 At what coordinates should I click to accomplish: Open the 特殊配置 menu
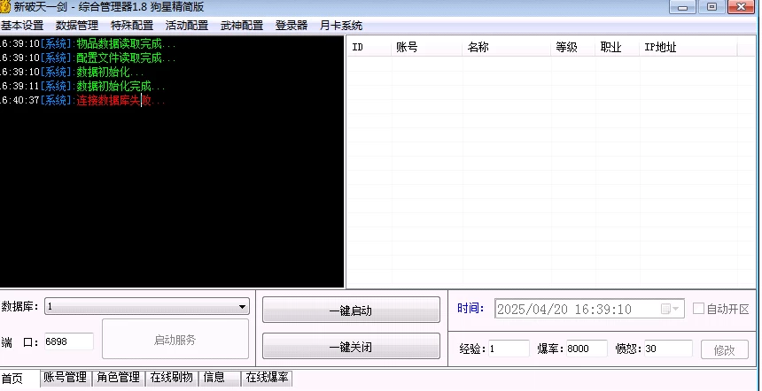[132, 26]
